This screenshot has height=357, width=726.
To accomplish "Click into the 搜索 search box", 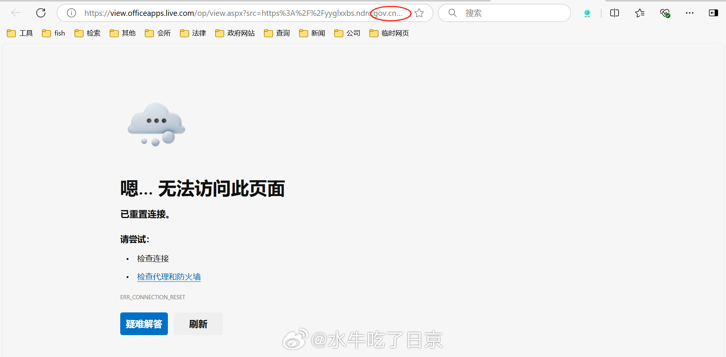I will [514, 13].
